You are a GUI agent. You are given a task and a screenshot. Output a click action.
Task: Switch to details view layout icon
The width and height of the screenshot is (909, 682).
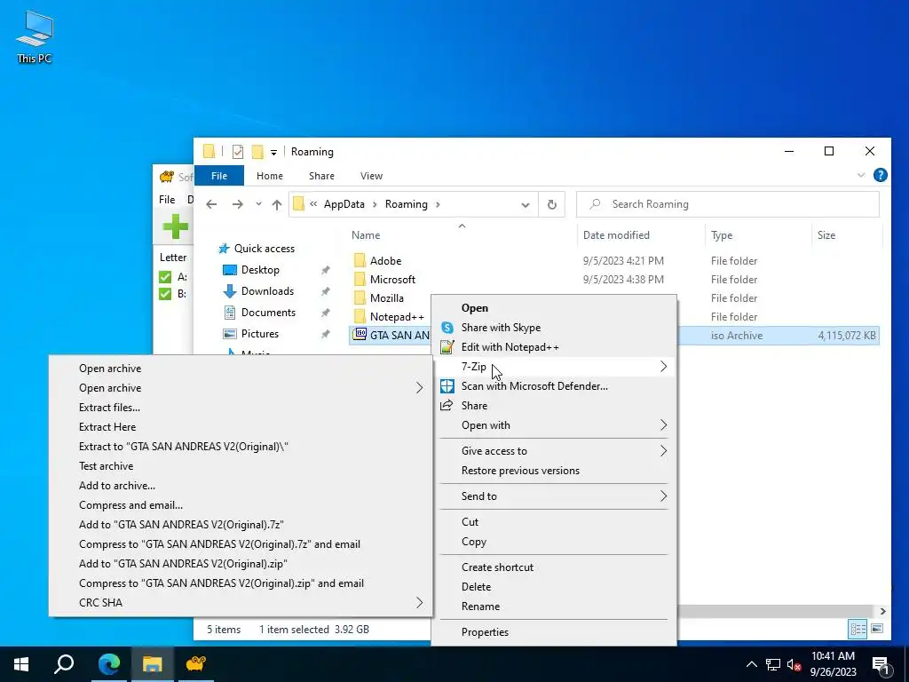pos(858,629)
